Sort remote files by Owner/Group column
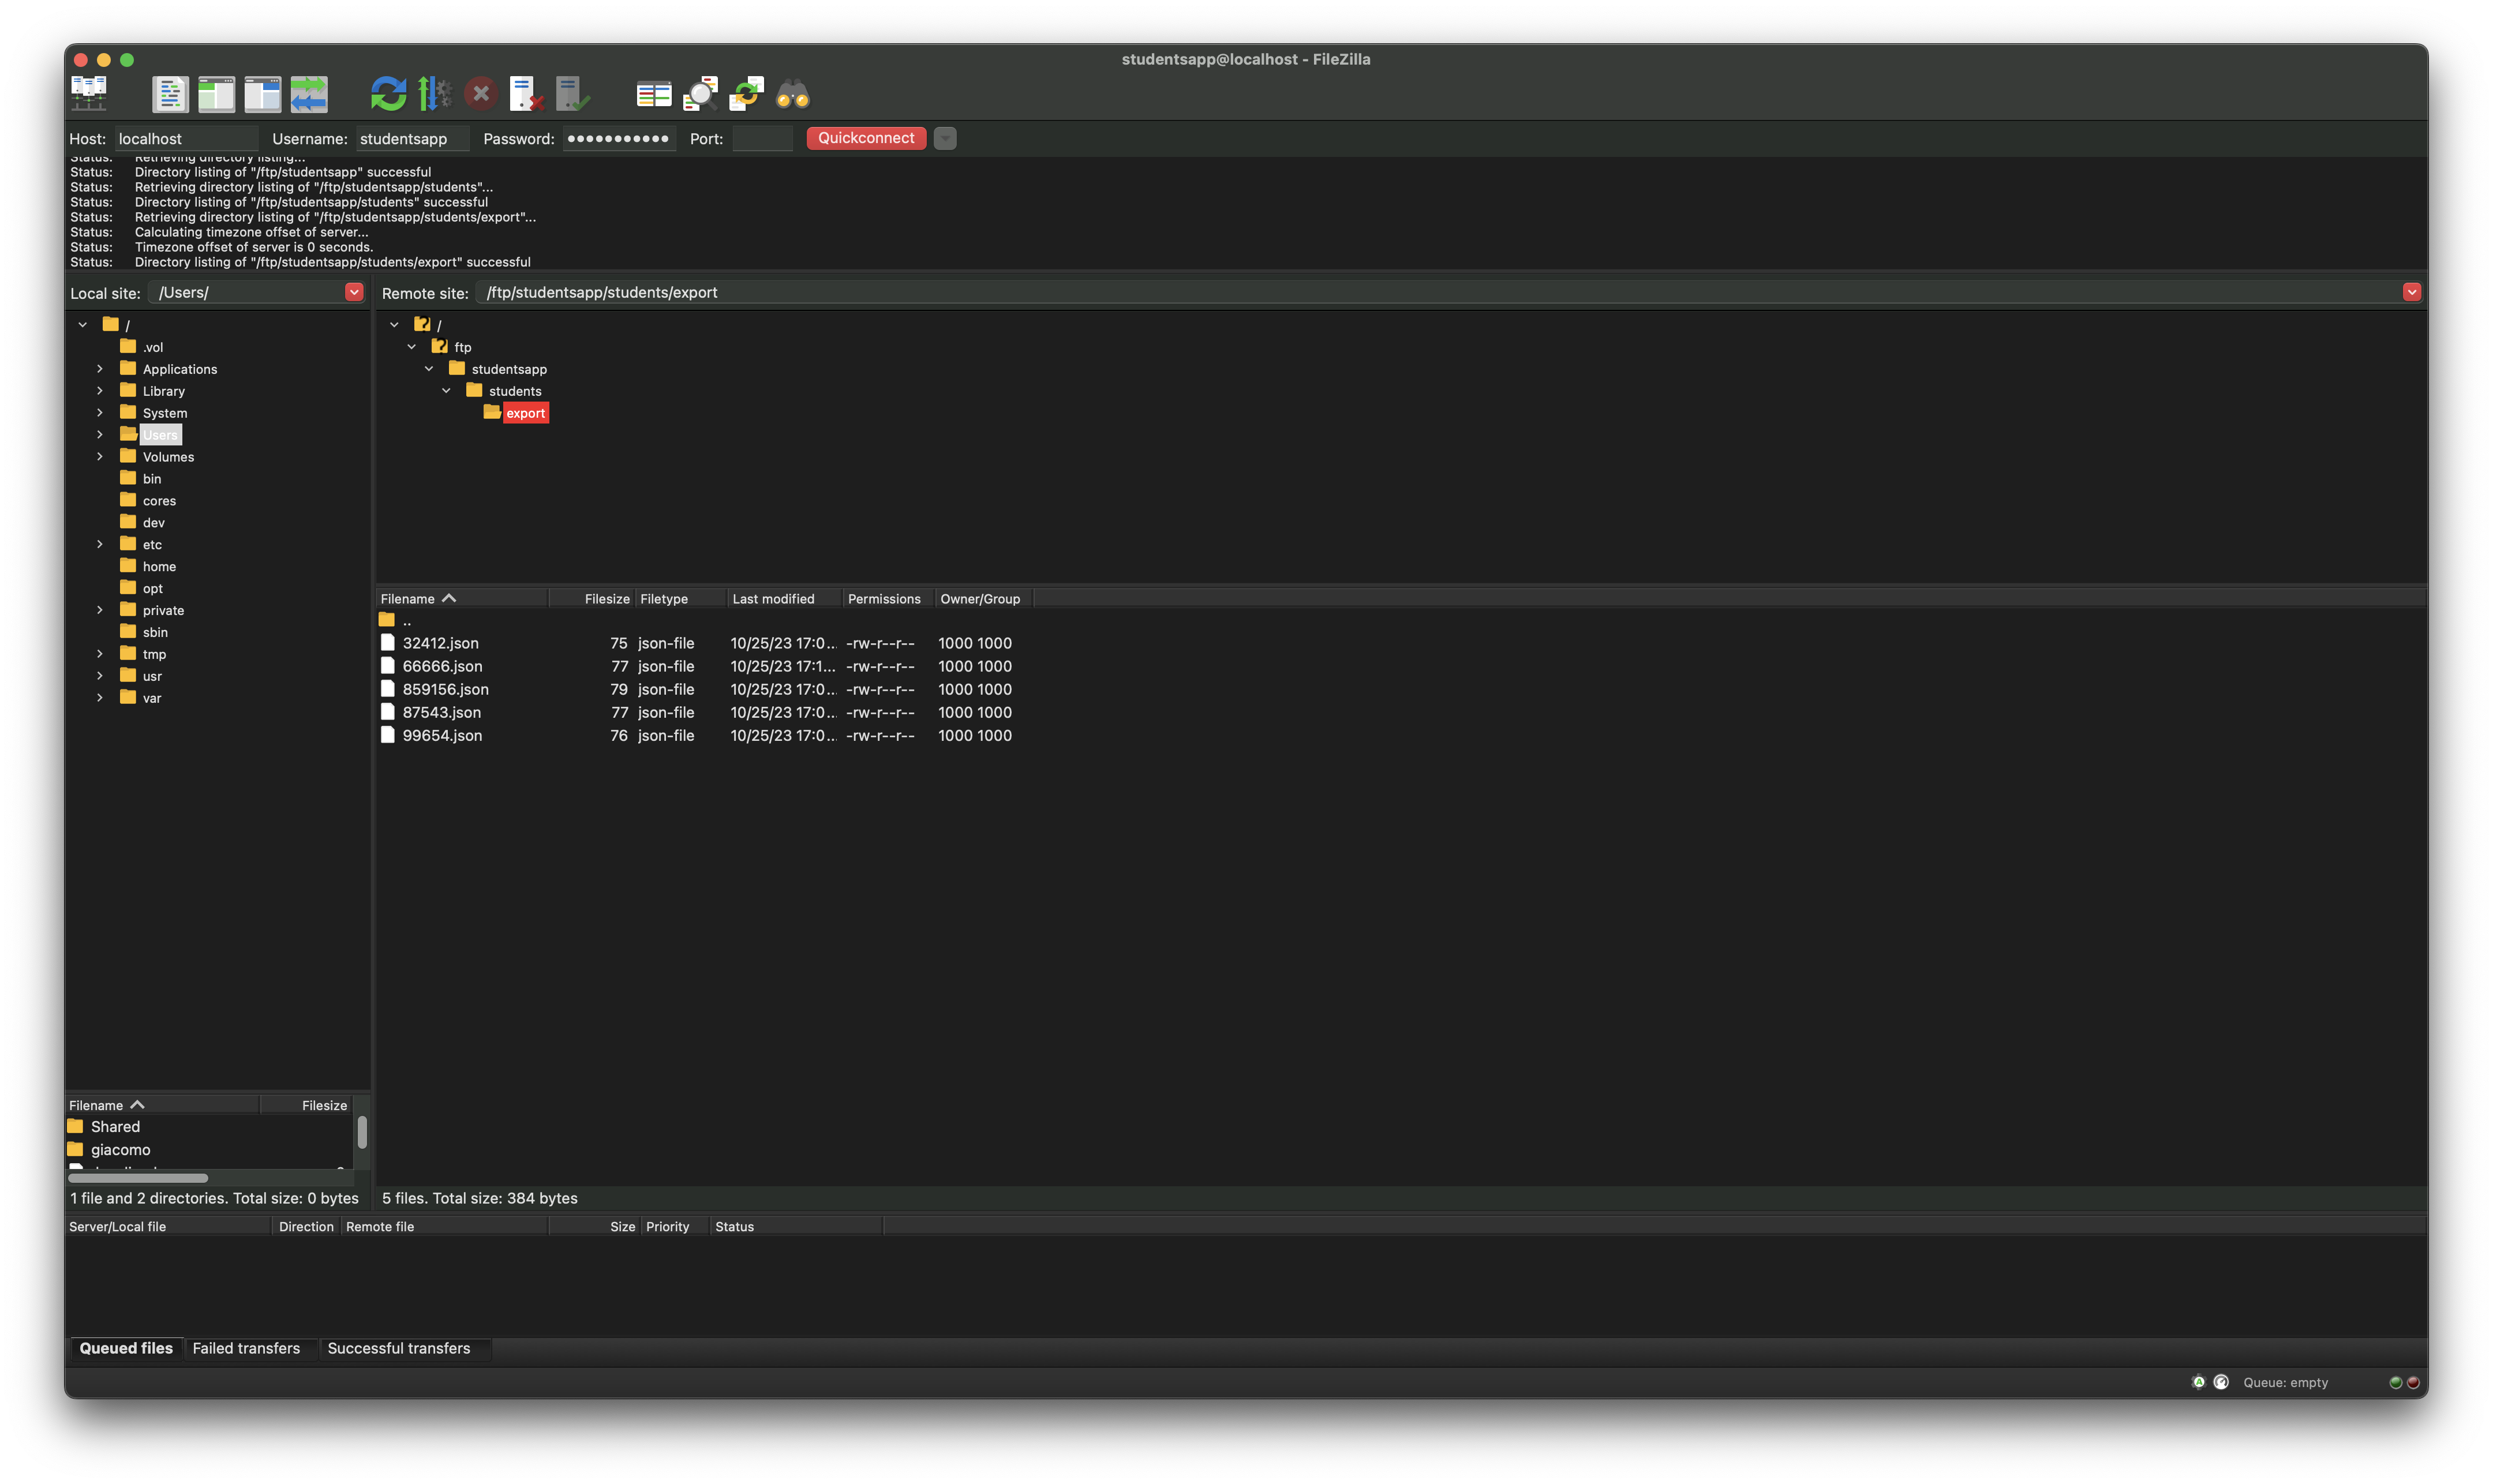This screenshot has width=2493, height=1484. coord(984,599)
